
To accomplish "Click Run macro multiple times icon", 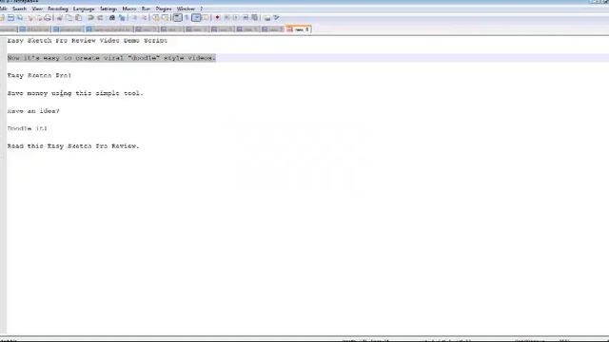I will coord(246,18).
